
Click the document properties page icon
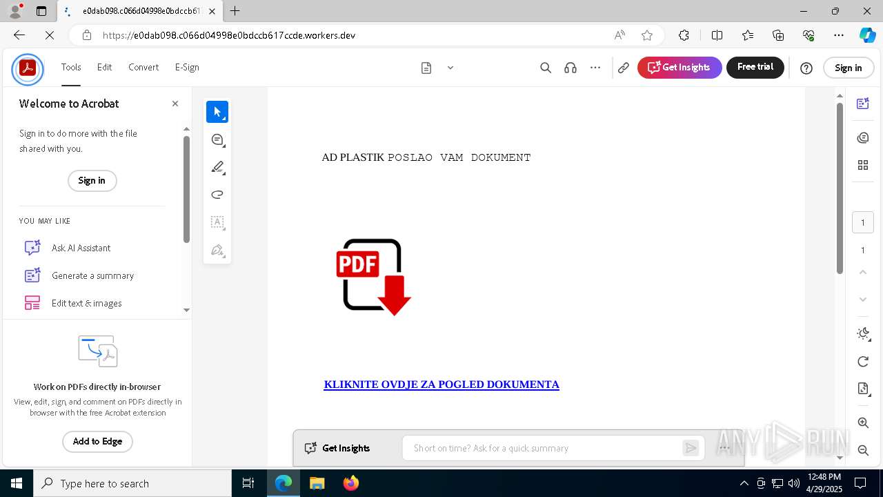tap(863, 389)
